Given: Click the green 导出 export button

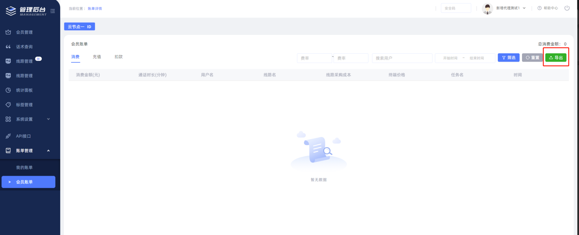Looking at the screenshot, I should click(x=556, y=58).
